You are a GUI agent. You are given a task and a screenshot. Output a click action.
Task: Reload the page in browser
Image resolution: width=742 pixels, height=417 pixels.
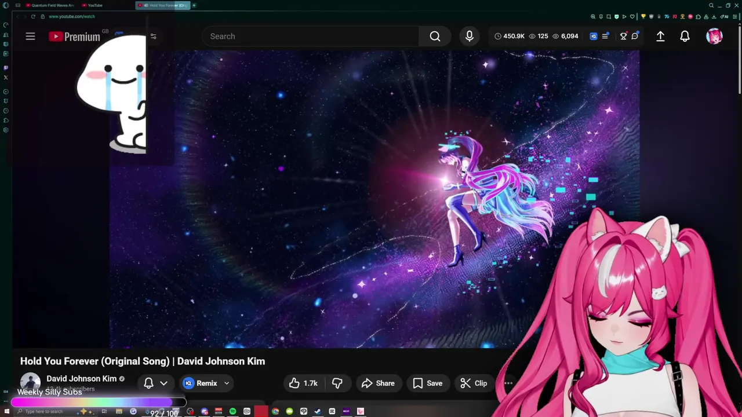coord(33,16)
